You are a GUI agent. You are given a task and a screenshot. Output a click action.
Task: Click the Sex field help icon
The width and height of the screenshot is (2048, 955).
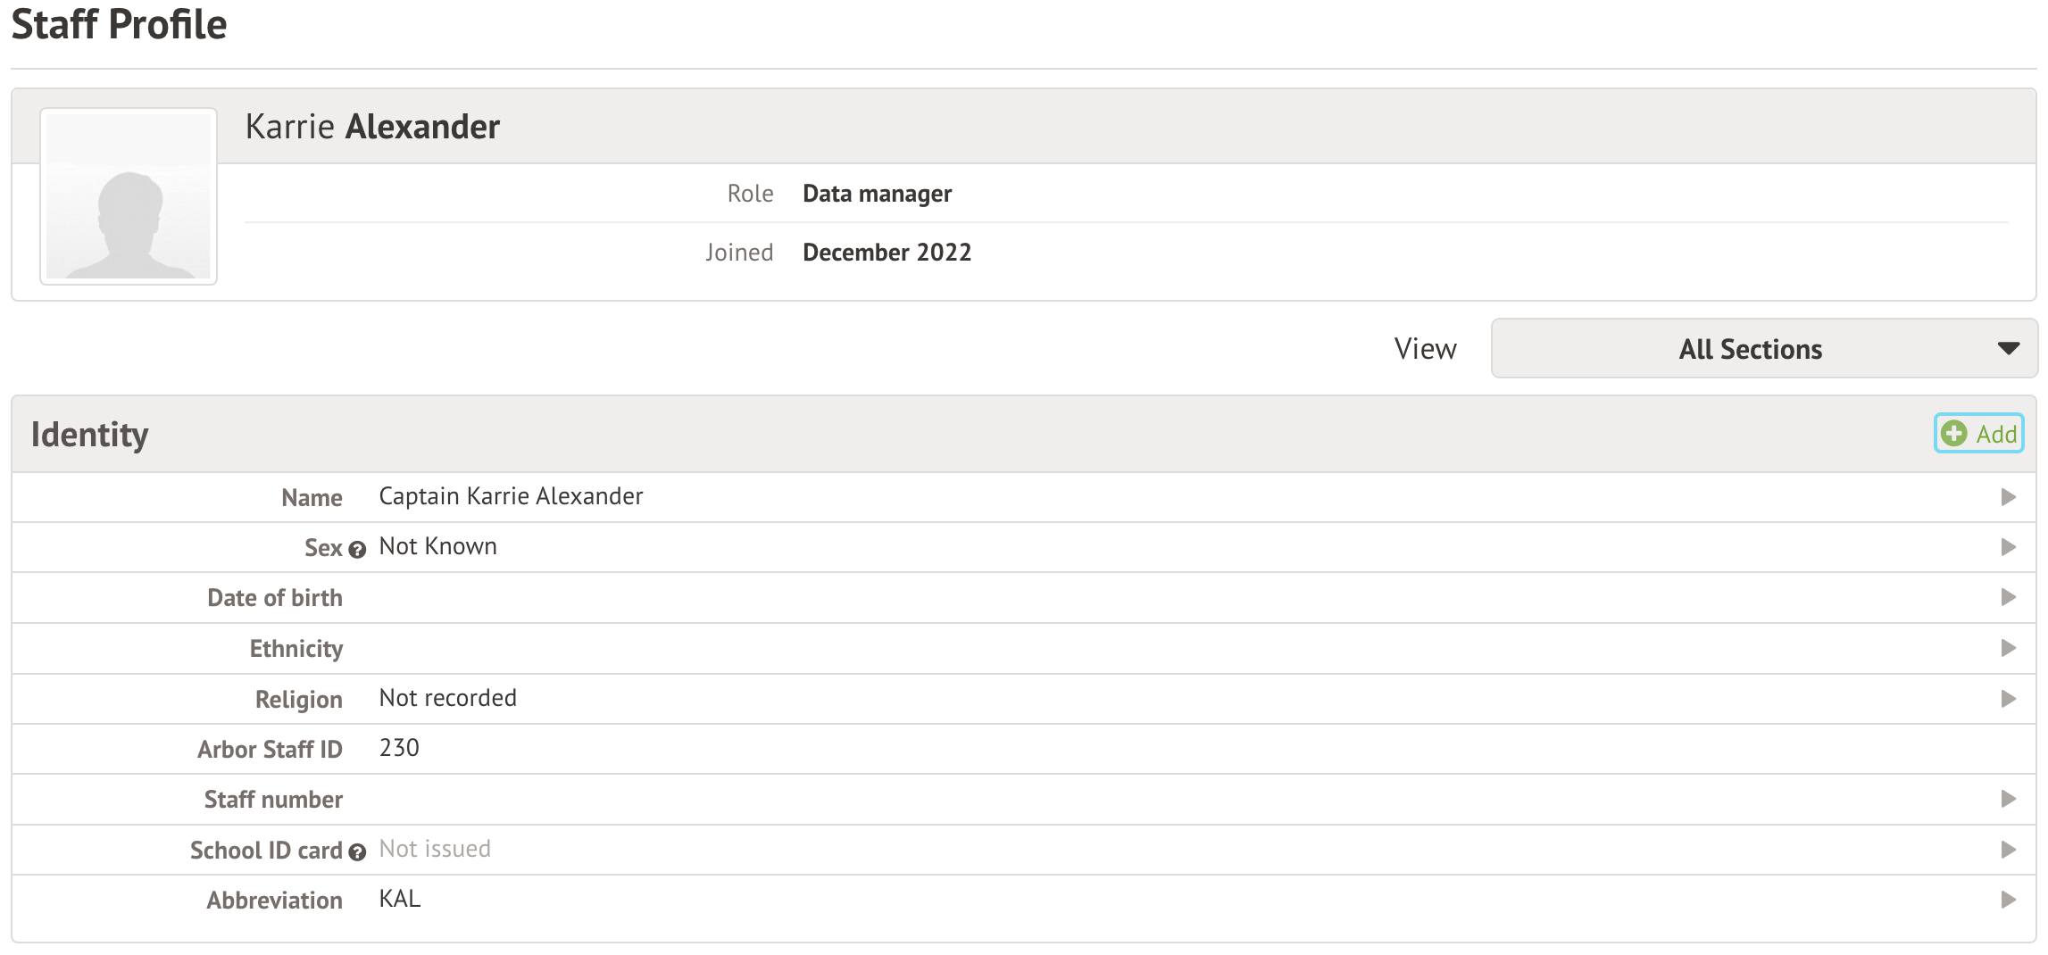tap(357, 550)
